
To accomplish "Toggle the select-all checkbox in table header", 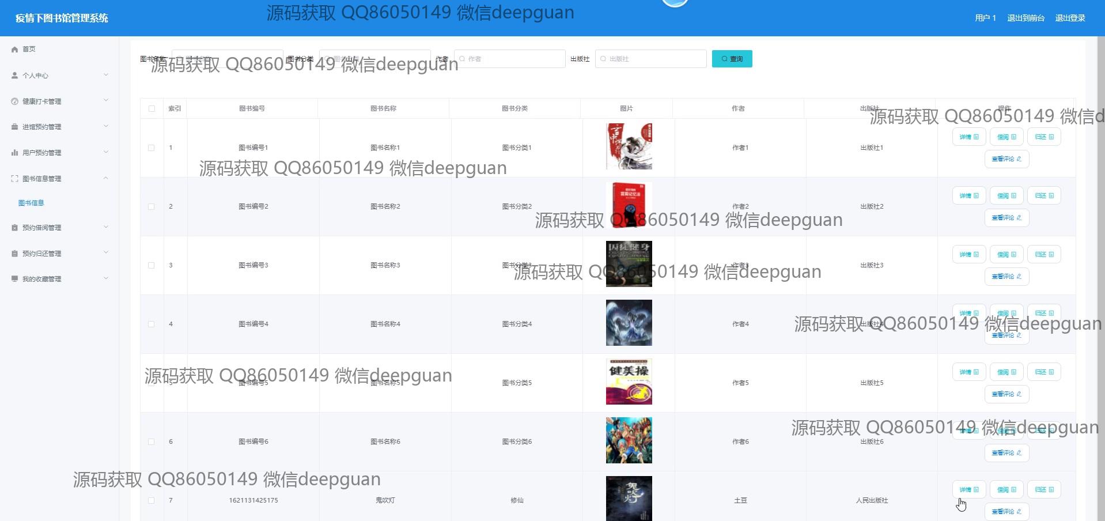I will (x=152, y=108).
